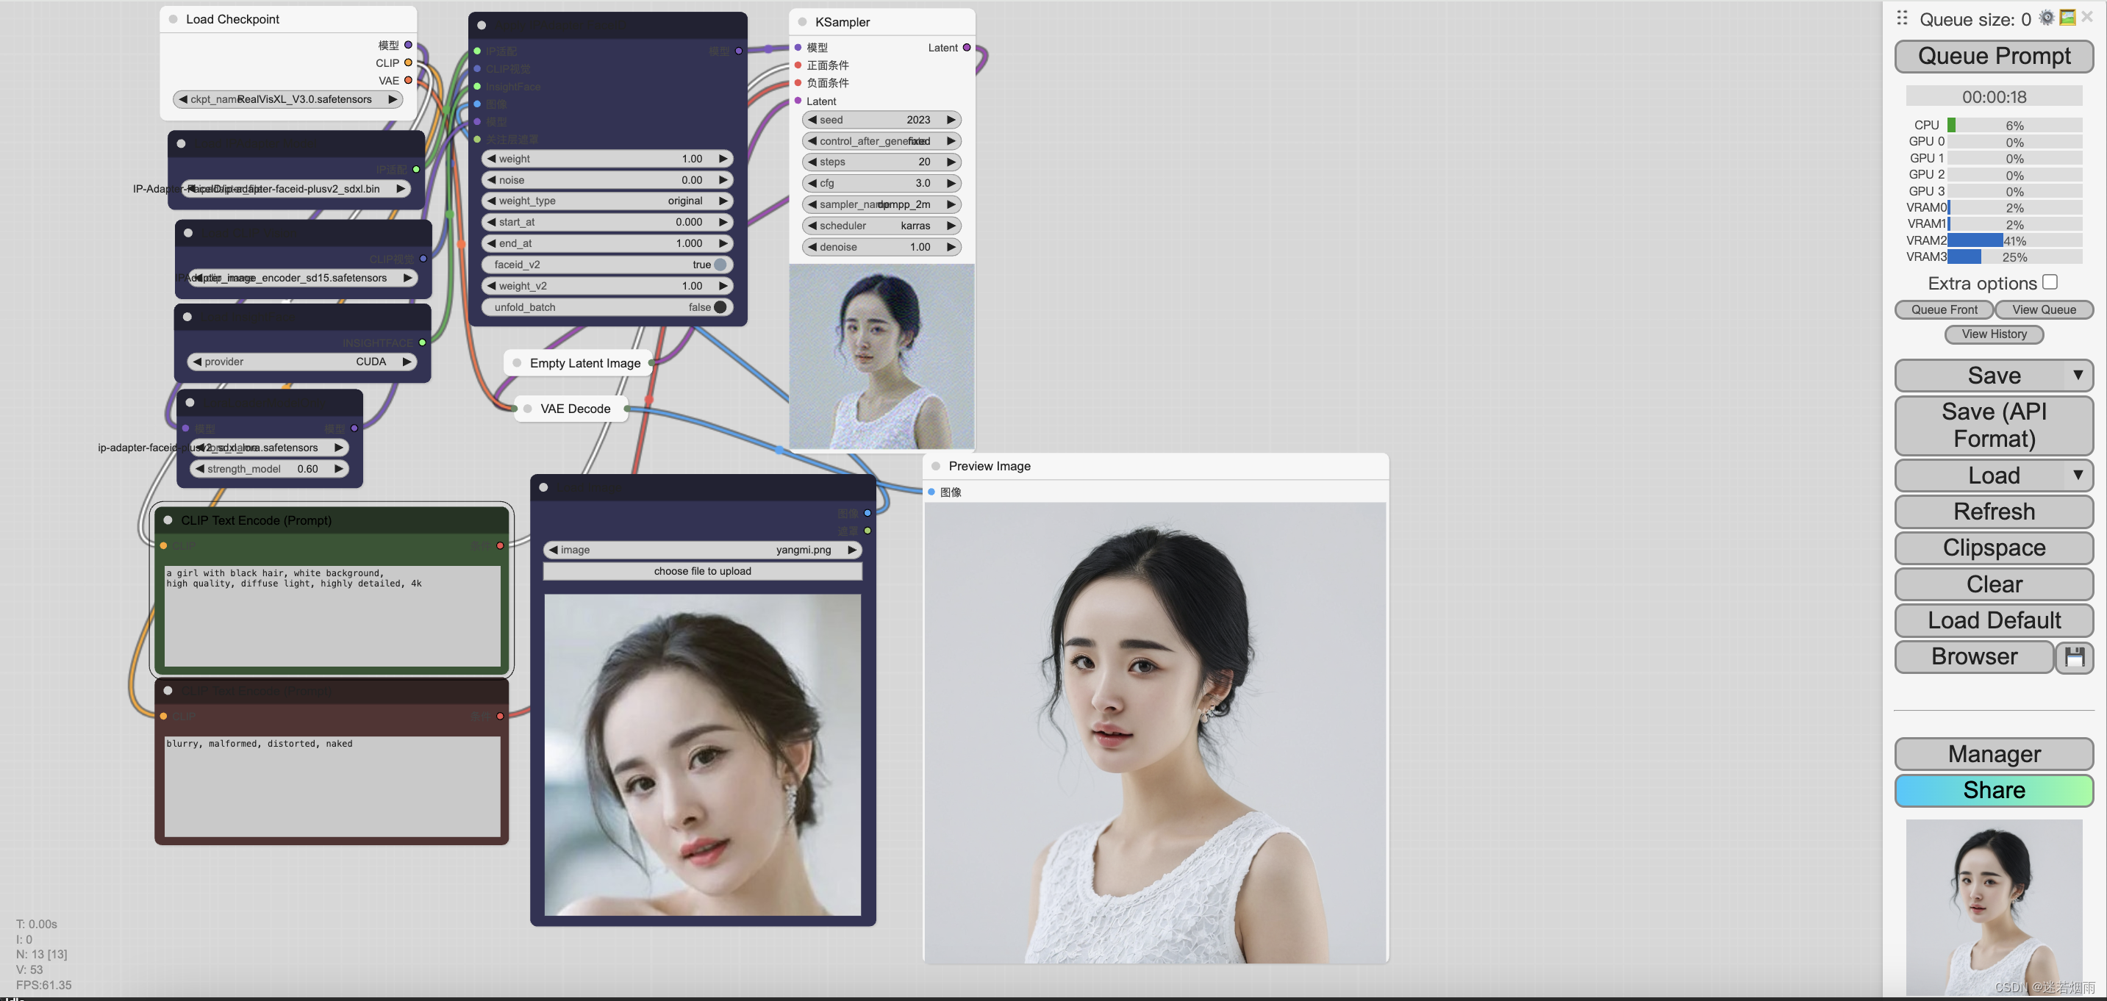Enable the Extra options checkbox

pyautogui.click(x=2050, y=282)
